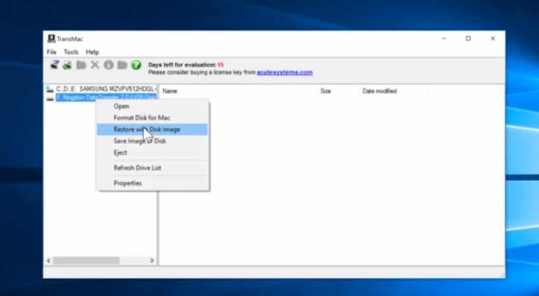This screenshot has height=296, width=539.
Task: Choose Save Image of Disk
Action: click(139, 141)
